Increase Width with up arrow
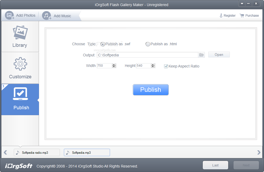 pyautogui.click(x=114, y=65)
